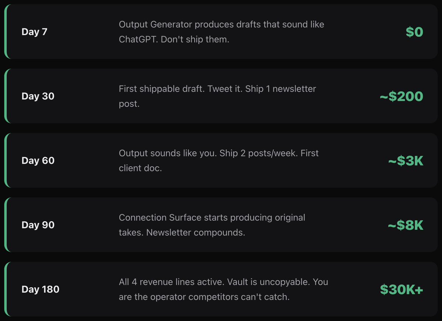
Task: Open the Day 30 milestone card
Action: [221, 96]
